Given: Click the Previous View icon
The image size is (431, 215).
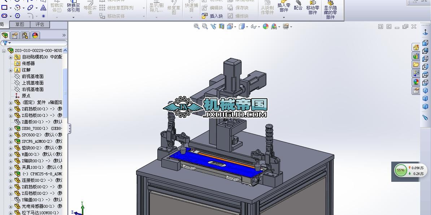Looking at the screenshot, I should [x=213, y=26].
